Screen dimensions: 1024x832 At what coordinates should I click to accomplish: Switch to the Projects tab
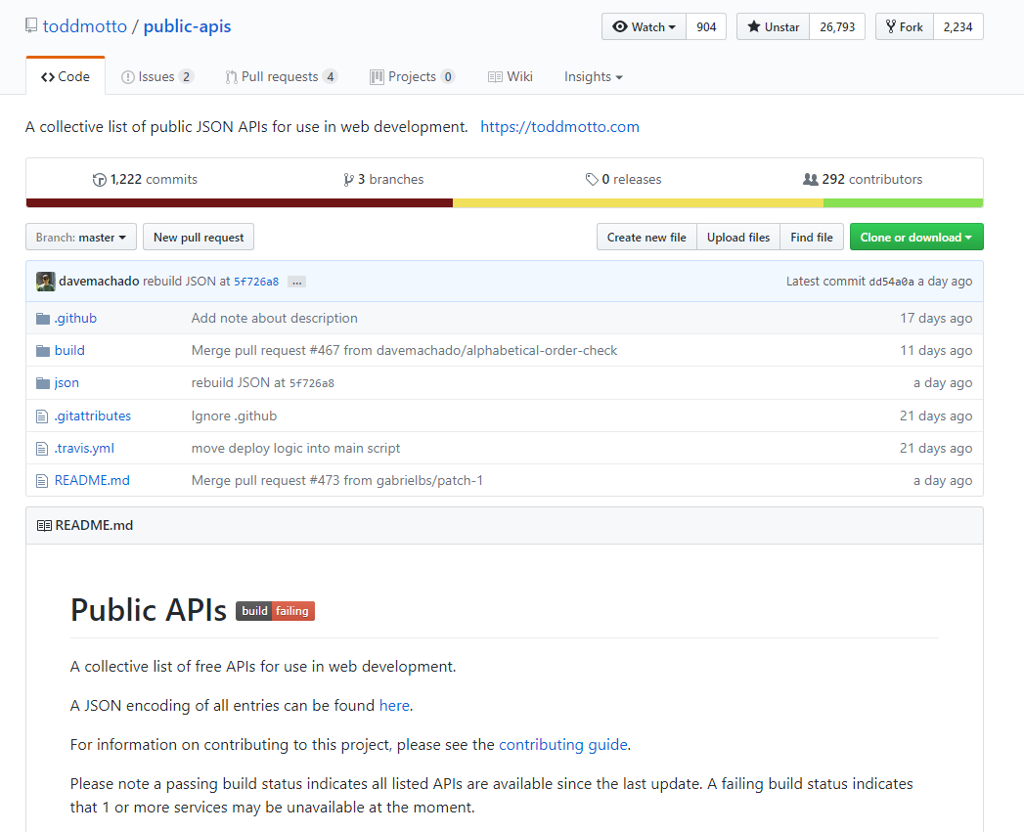tap(412, 77)
